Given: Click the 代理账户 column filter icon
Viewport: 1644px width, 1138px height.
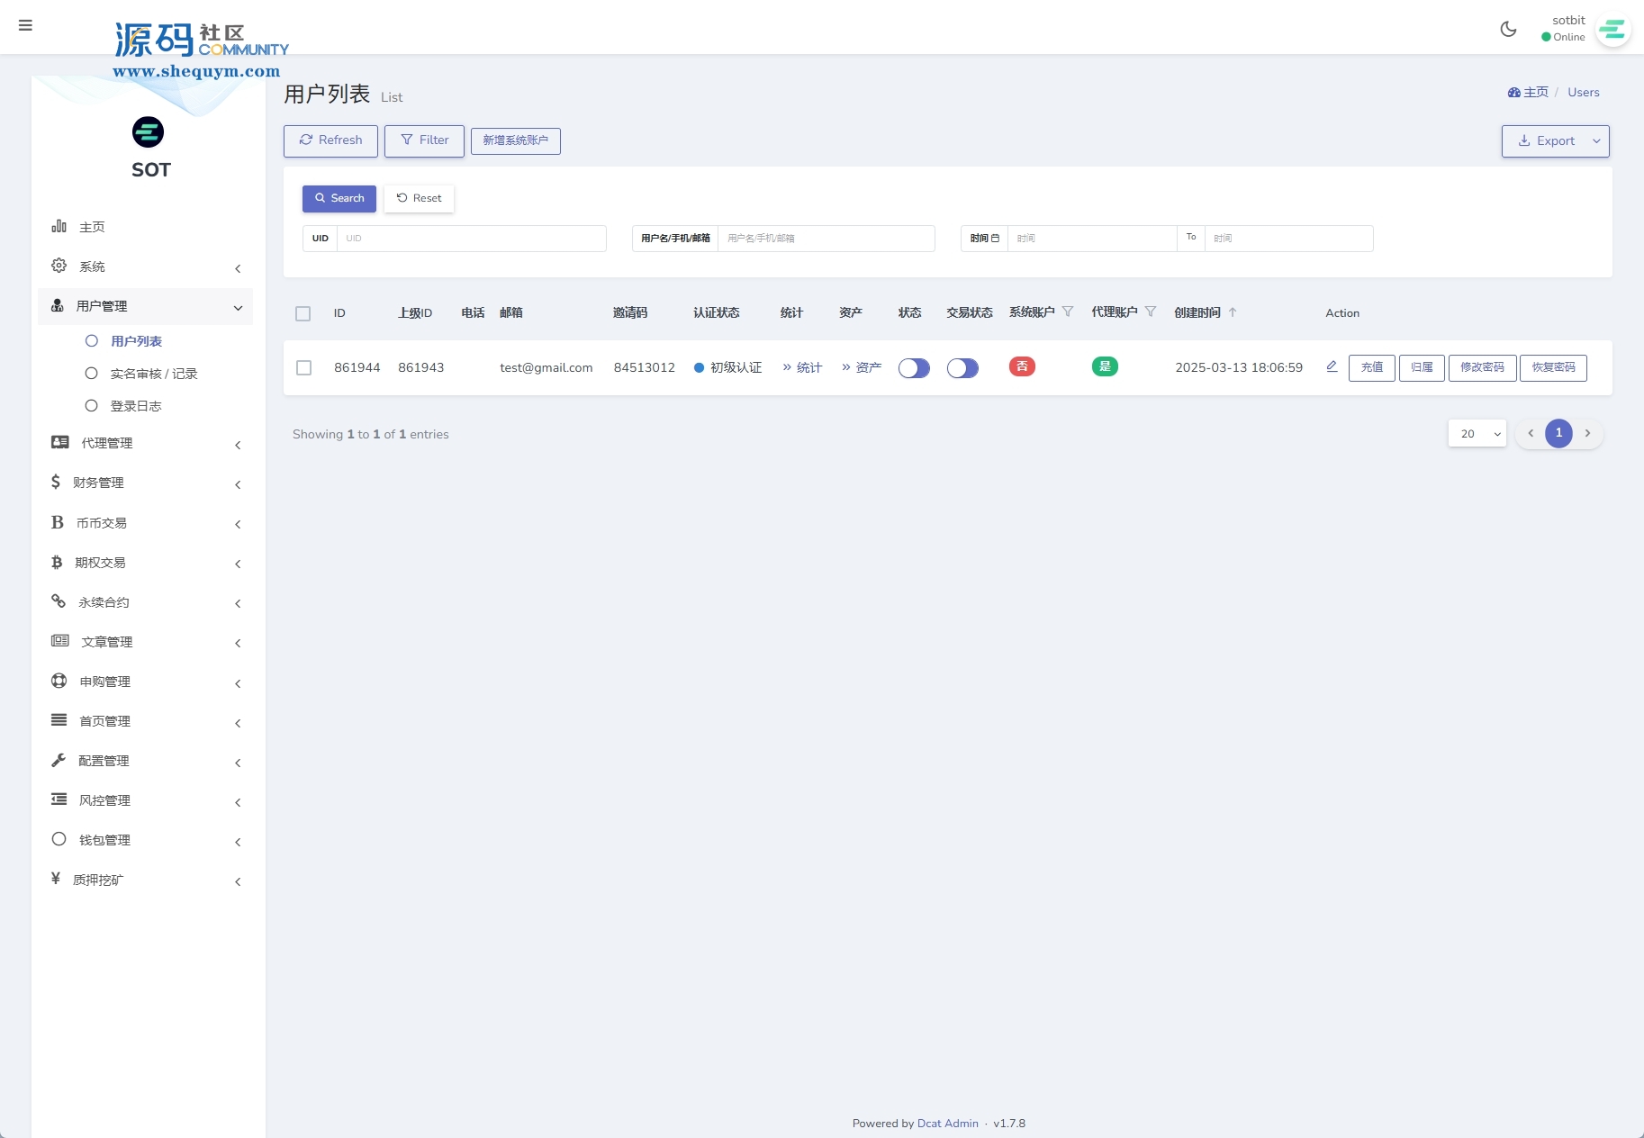Looking at the screenshot, I should [1151, 312].
